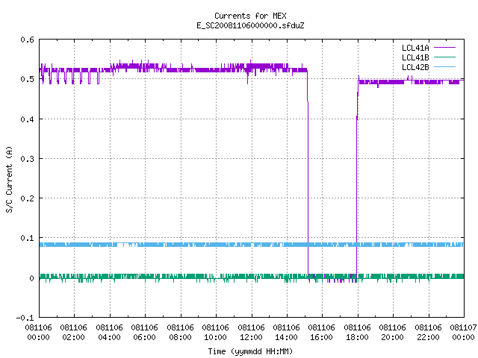This screenshot has width=478, height=358.
Task: Click the blue LCL42B legend line sample
Action: [444, 66]
